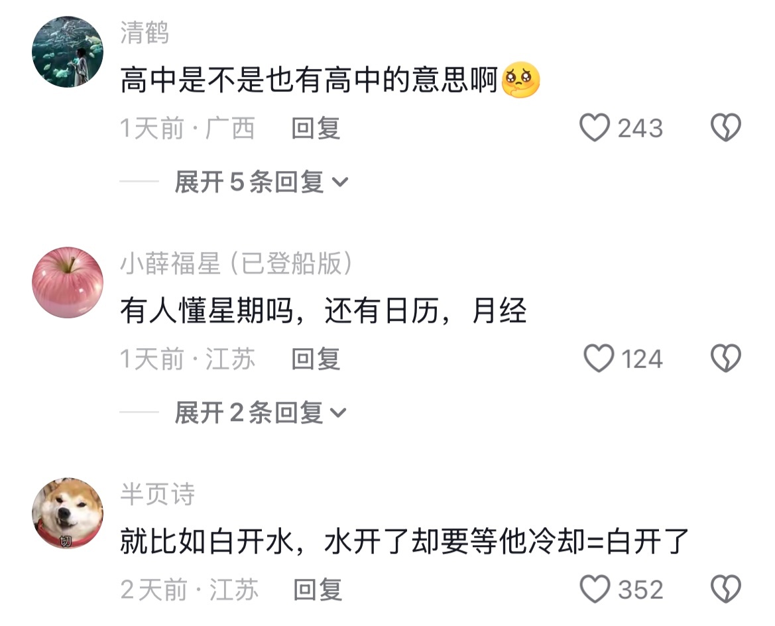The image size is (775, 626).
Task: Reply to 半页诗's comment via 回复
Action: click(x=318, y=590)
